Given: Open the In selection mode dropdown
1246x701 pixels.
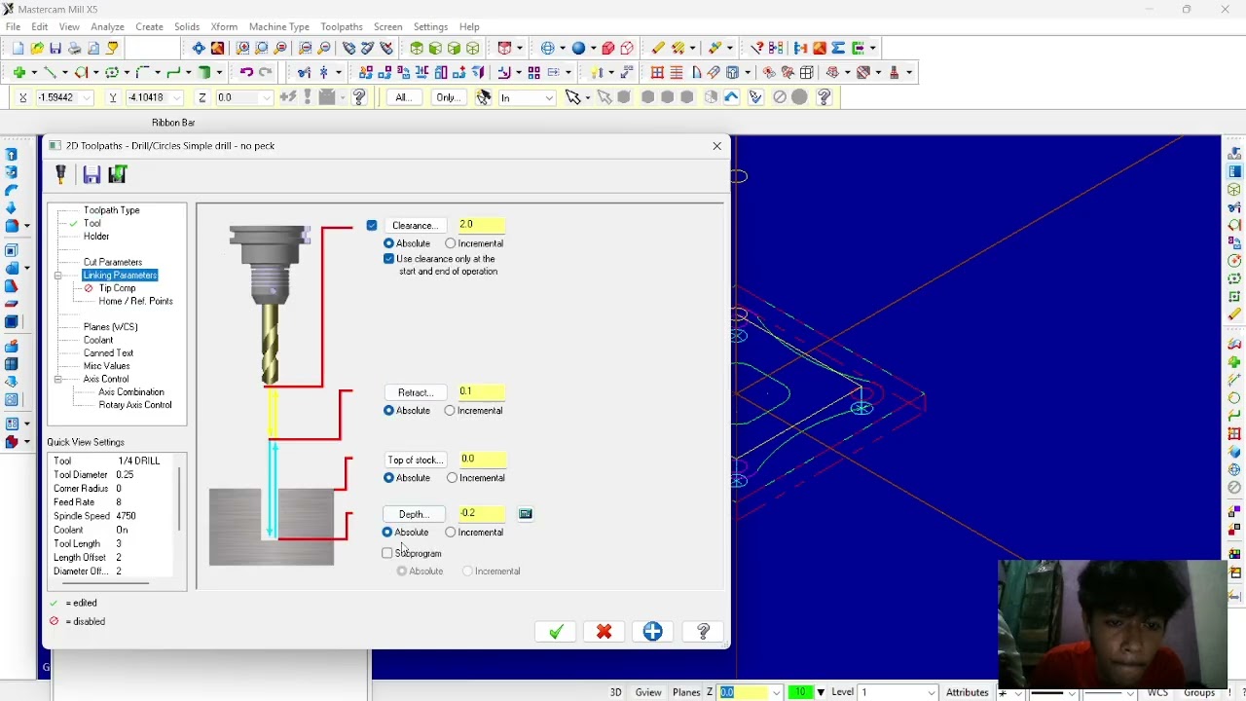Looking at the screenshot, I should [549, 97].
